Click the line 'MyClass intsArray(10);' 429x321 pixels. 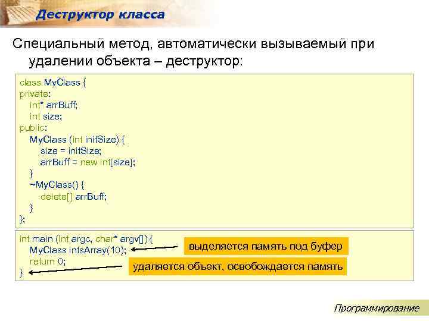pyautogui.click(x=78, y=250)
